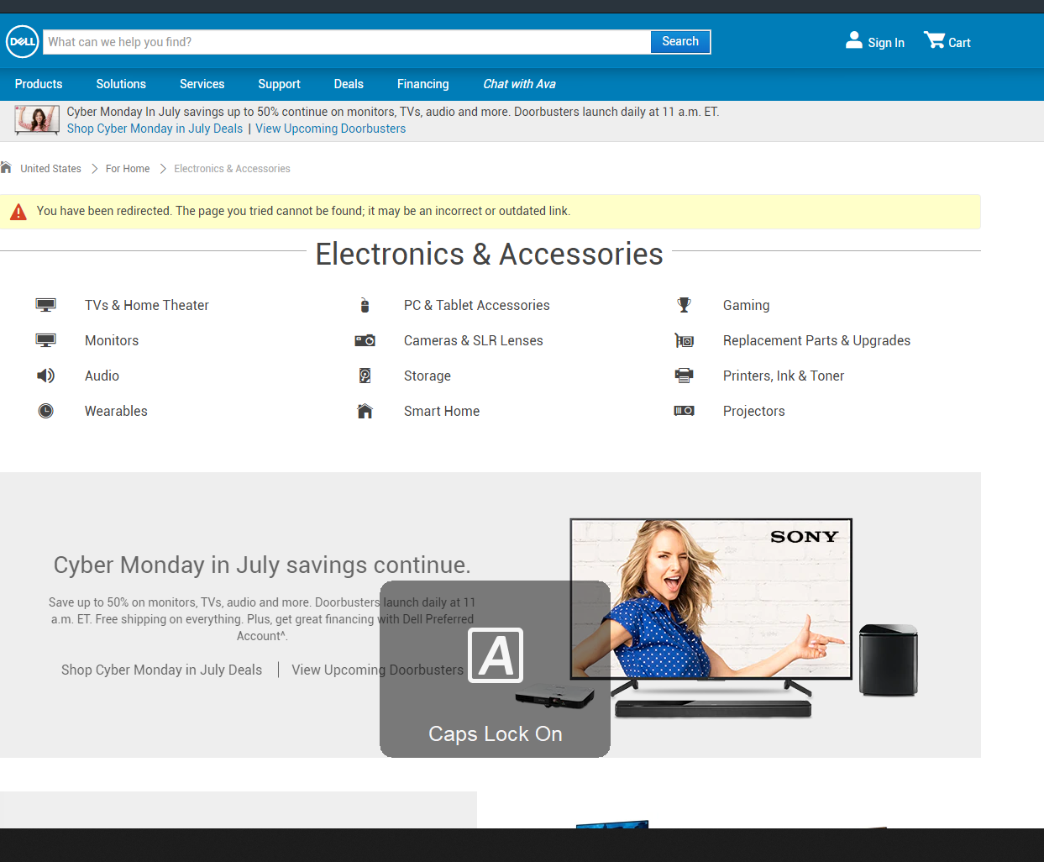
Task: Click the banner thumbnail of woman with TV
Action: point(37,120)
